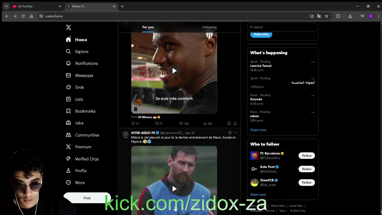The width and height of the screenshot is (382, 215).
Task: Open Notifications bell
Action: pyautogui.click(x=68, y=63)
